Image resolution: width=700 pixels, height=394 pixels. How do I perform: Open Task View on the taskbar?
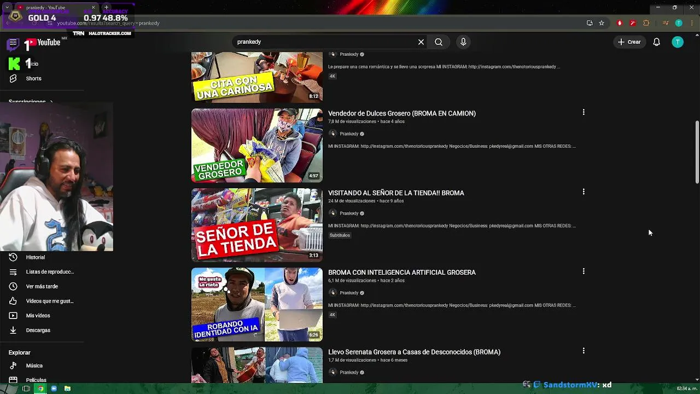point(26,389)
